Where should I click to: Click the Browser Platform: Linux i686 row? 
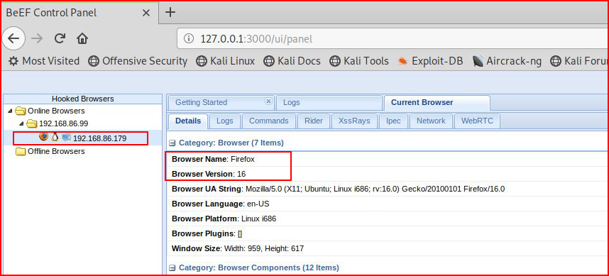[x=388, y=219]
